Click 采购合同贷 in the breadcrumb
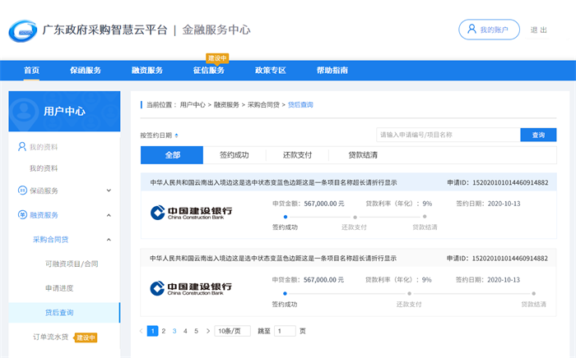Screen dimensions: 576x358 pos(263,105)
